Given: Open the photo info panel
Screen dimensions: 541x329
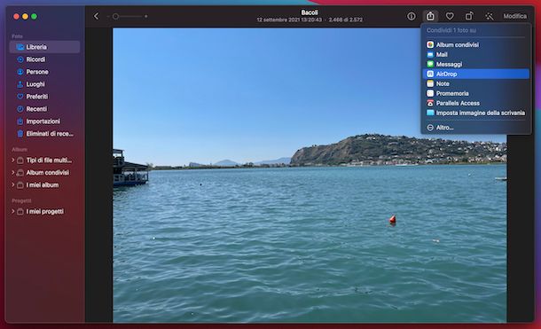Looking at the screenshot, I should (411, 16).
